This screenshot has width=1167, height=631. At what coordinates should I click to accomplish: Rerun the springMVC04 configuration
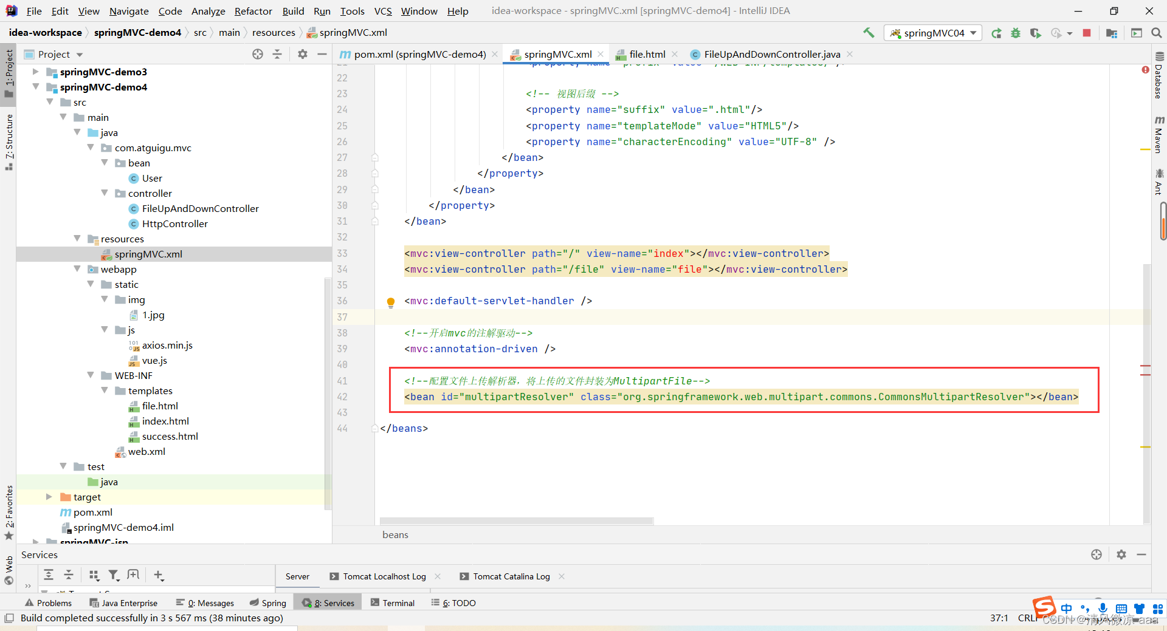(x=996, y=33)
